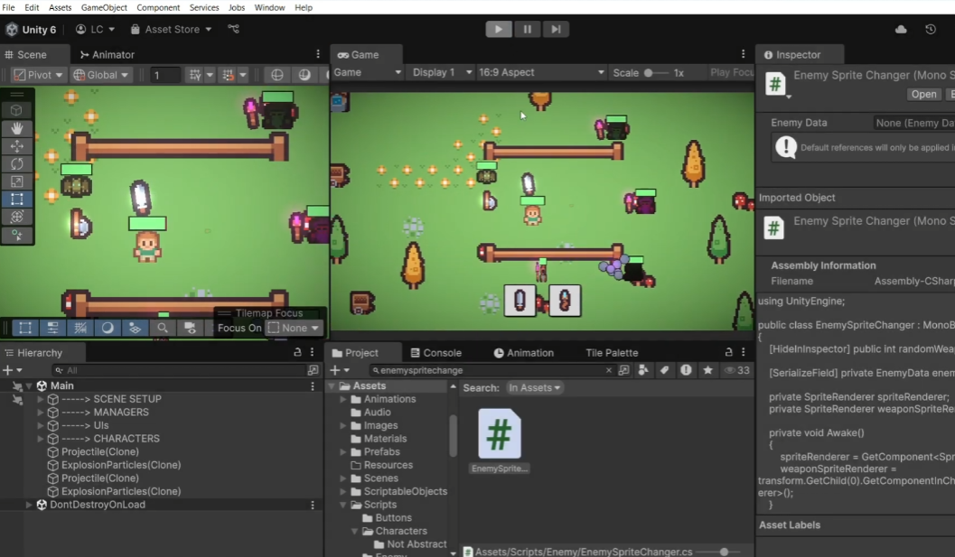
Task: Adjust the Game view Scale slider
Action: pos(657,72)
